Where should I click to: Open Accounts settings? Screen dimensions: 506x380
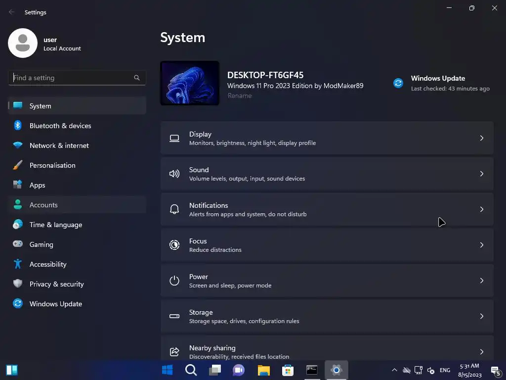coord(77,204)
